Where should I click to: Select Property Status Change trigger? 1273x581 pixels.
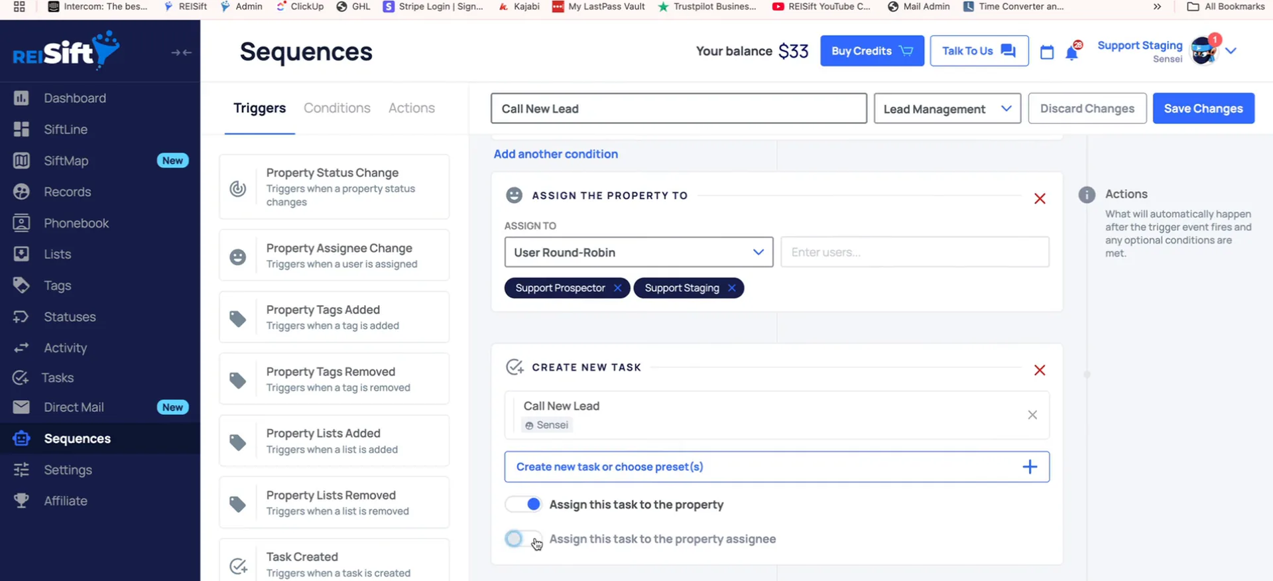pyautogui.click(x=334, y=187)
